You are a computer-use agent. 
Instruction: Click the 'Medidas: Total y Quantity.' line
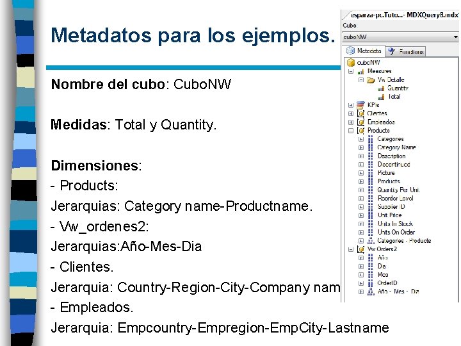(133, 125)
